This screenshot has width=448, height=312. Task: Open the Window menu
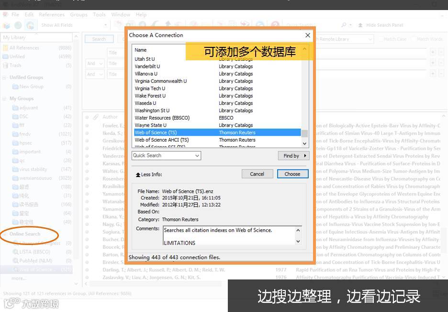click(121, 14)
